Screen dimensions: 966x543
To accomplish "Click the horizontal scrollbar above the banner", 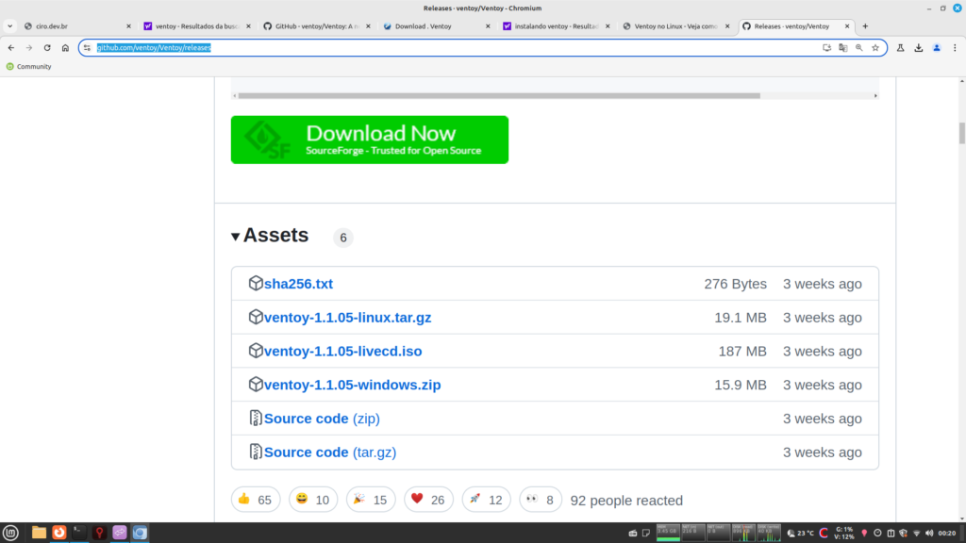I will (x=498, y=95).
